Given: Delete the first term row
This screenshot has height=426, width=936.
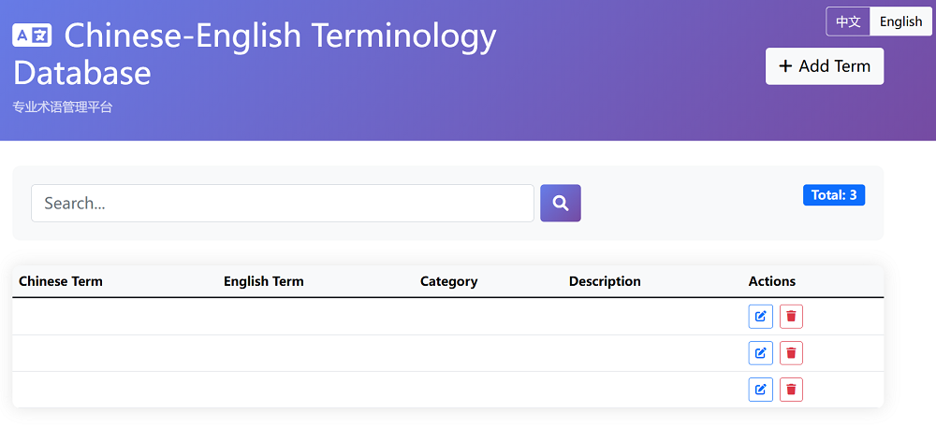Looking at the screenshot, I should (791, 317).
